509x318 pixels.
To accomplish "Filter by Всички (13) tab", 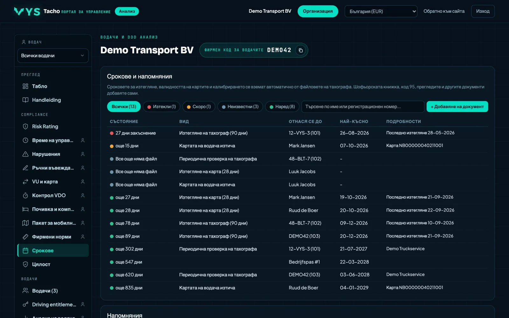I will pos(124,107).
